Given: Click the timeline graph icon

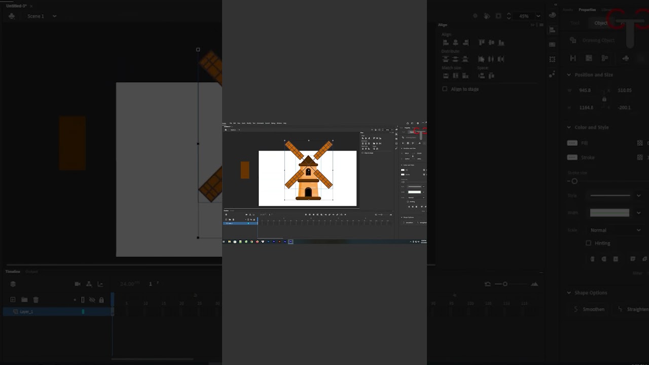Looking at the screenshot, I should (x=100, y=284).
